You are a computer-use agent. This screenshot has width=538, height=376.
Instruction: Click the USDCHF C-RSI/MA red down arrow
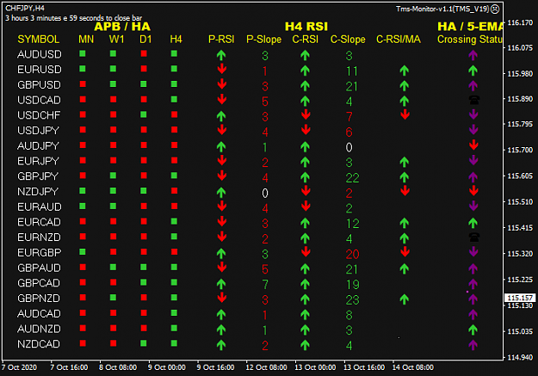(405, 114)
